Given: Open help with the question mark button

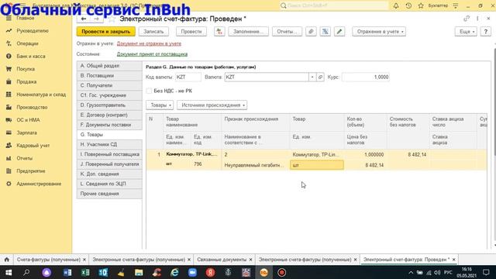Looking at the screenshot, I should pyautogui.click(x=486, y=32).
